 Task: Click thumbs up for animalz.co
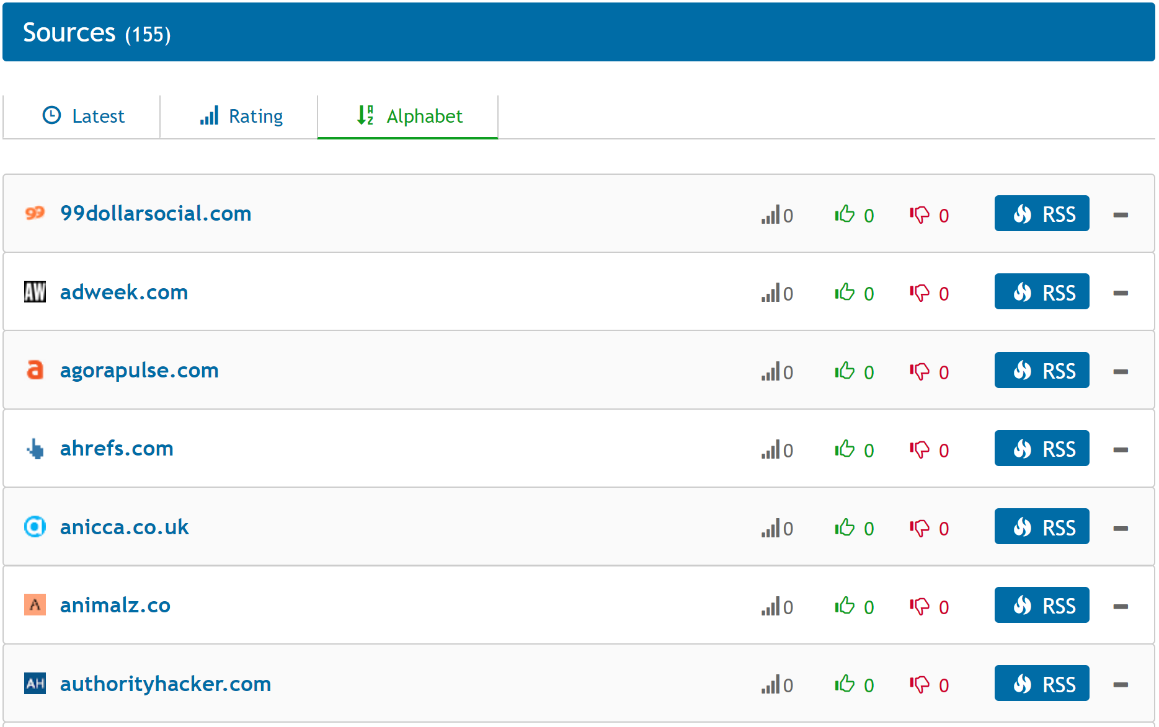point(845,606)
